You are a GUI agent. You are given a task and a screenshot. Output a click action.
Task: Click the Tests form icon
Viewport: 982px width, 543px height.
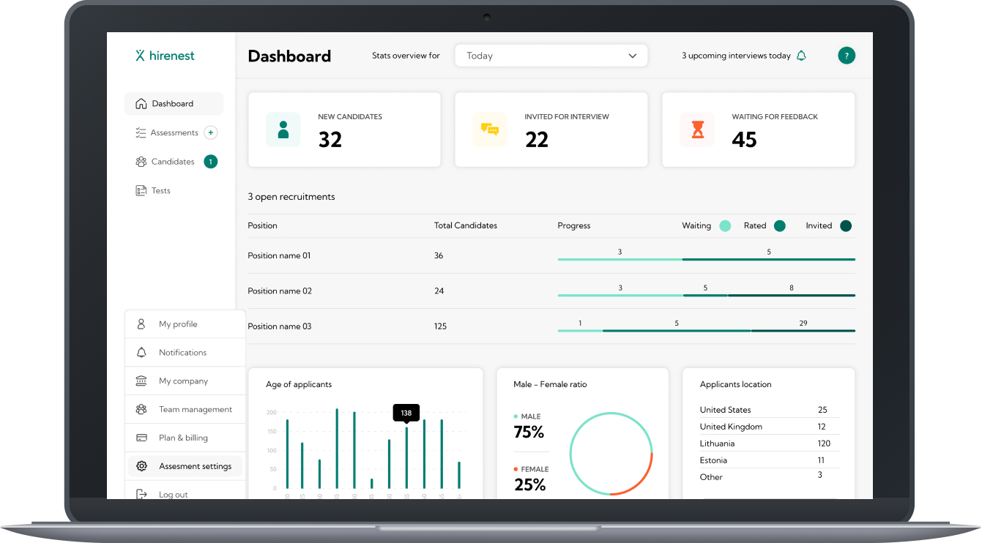141,190
